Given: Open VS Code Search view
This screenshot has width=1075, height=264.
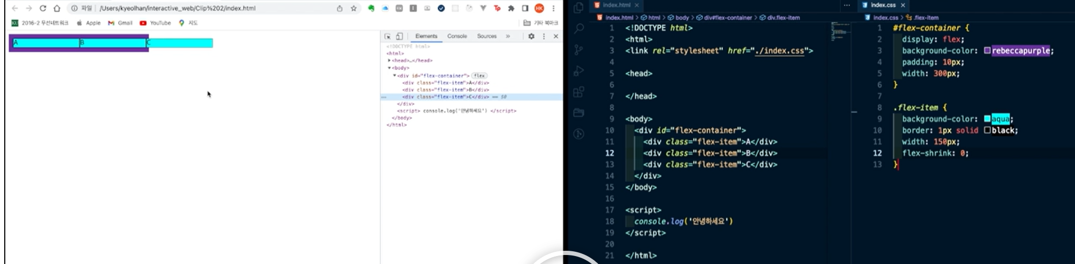Looking at the screenshot, I should [579, 29].
